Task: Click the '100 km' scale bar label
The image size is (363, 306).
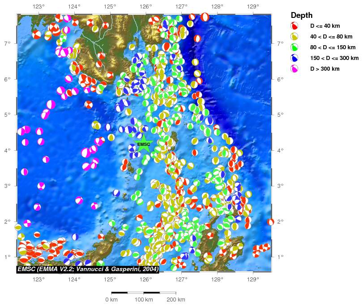Action: click(144, 299)
